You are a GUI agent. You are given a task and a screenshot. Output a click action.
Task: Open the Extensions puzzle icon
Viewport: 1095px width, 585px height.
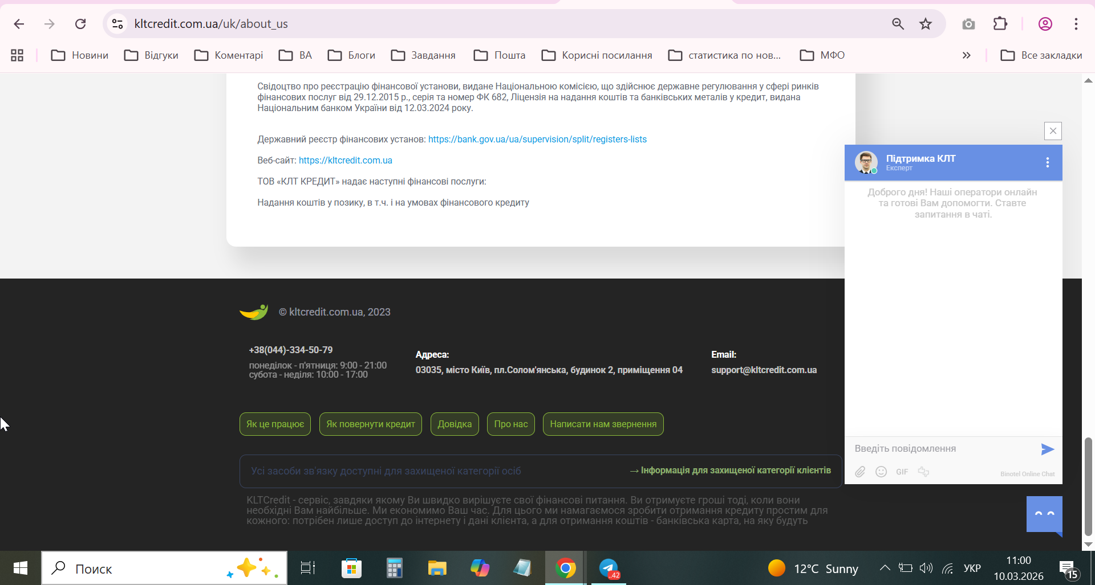[1000, 24]
